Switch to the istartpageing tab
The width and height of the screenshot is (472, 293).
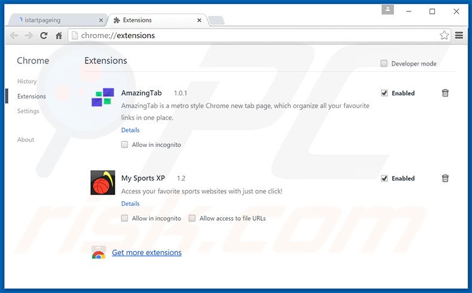57,20
